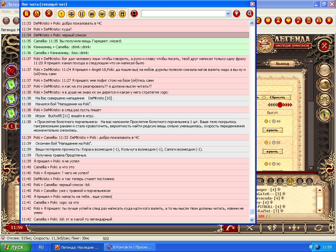
Task: Click the red X clear log icon
Action: point(49,13)
